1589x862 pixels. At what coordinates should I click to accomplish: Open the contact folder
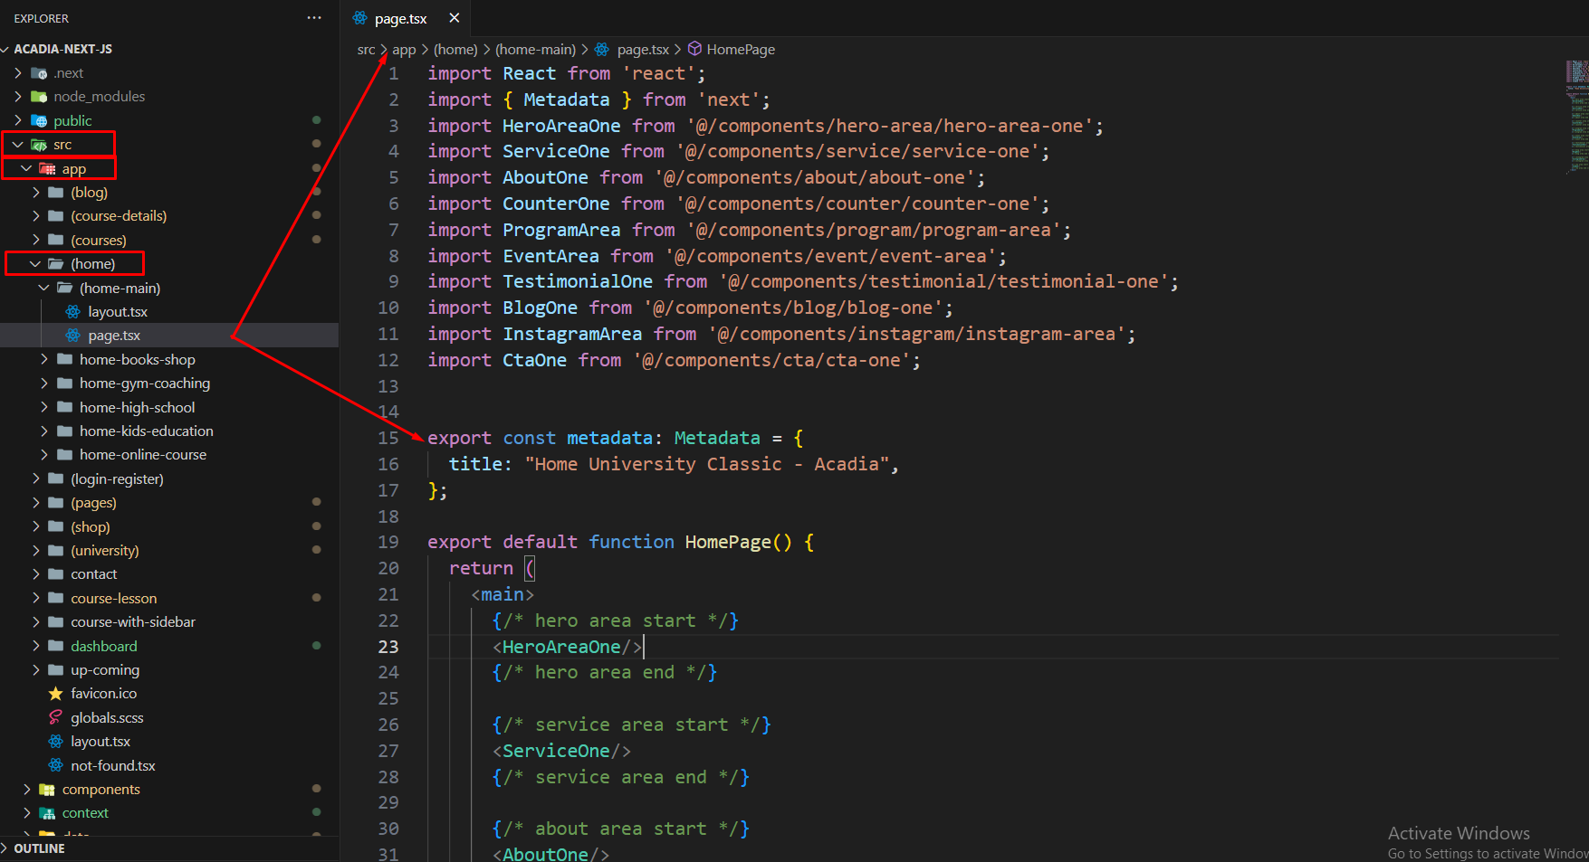(94, 574)
